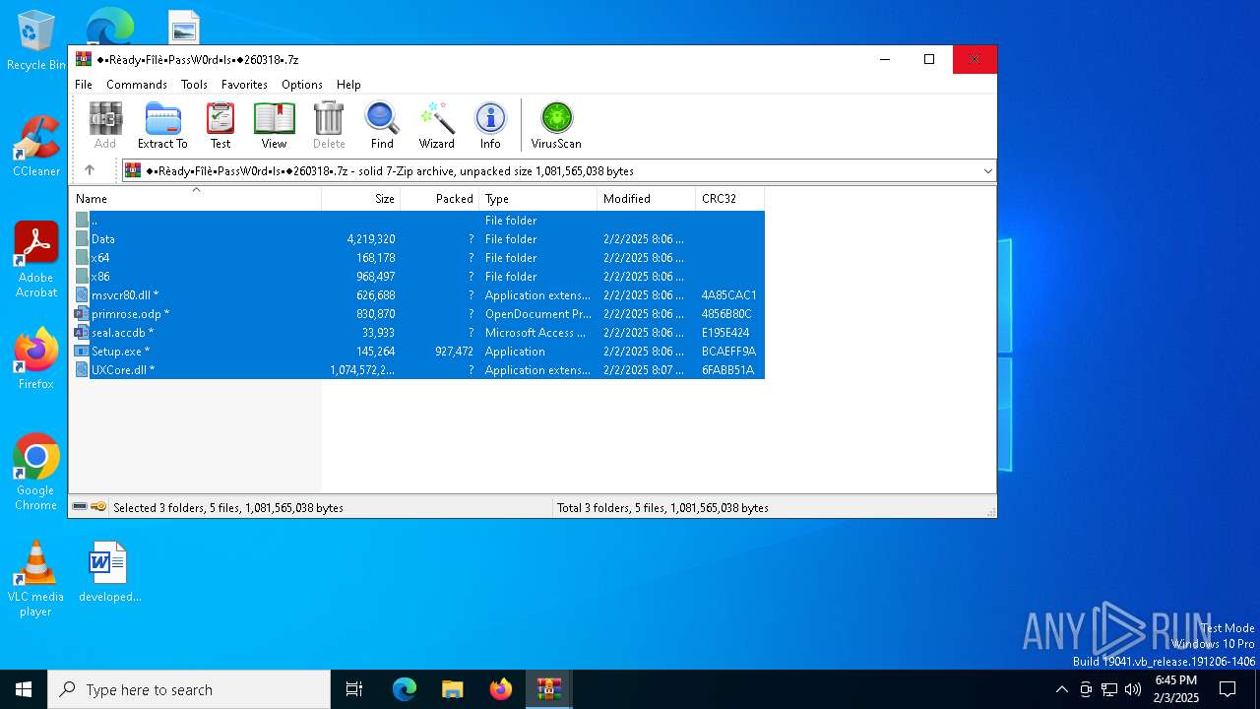Sort by CRC32 column header
Viewport: 1260px width, 709px height.
[x=729, y=199]
